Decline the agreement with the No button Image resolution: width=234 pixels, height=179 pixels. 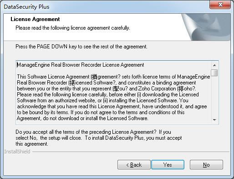(x=206, y=164)
